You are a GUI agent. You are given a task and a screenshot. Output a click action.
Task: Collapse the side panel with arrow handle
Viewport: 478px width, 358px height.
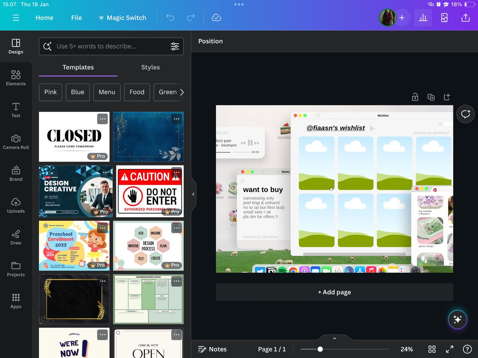click(x=193, y=194)
